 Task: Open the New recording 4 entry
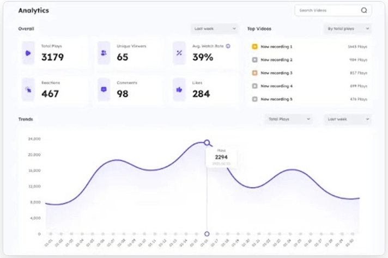(x=276, y=86)
